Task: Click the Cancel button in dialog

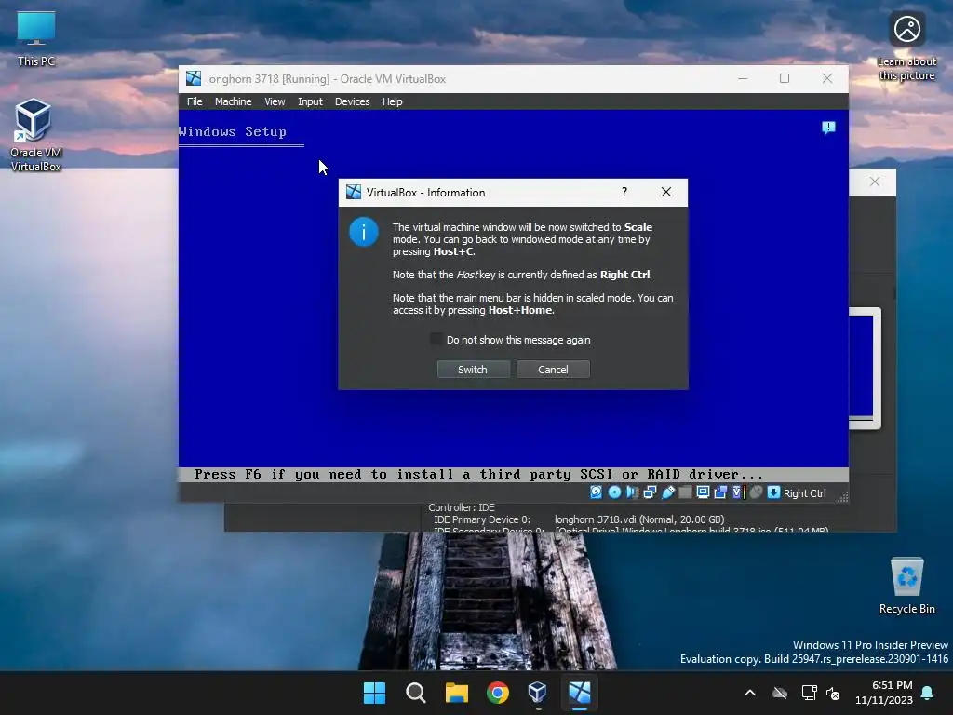Action: coord(553,369)
